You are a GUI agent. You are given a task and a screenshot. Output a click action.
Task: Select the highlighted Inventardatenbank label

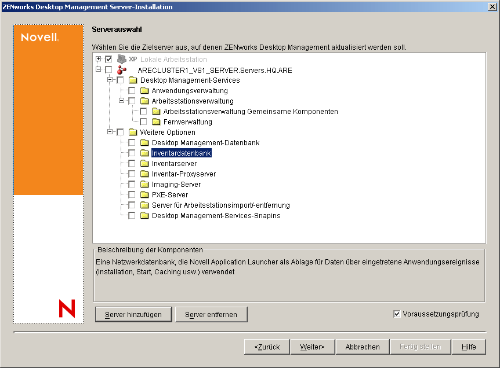181,153
